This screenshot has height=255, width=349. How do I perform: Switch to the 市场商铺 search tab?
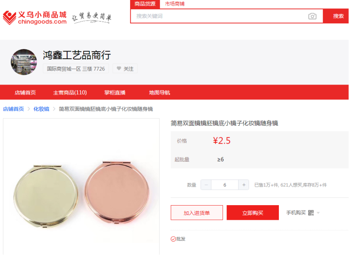click(x=175, y=4)
